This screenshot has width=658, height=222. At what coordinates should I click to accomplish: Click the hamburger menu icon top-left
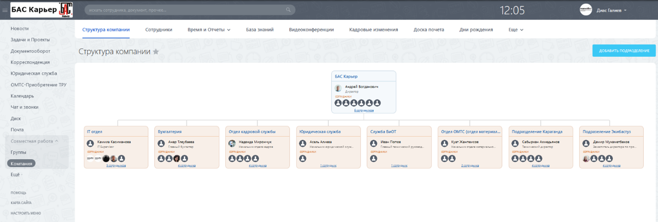5,10
